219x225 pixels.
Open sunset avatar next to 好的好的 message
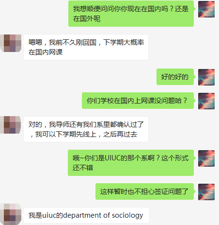tap(206, 77)
